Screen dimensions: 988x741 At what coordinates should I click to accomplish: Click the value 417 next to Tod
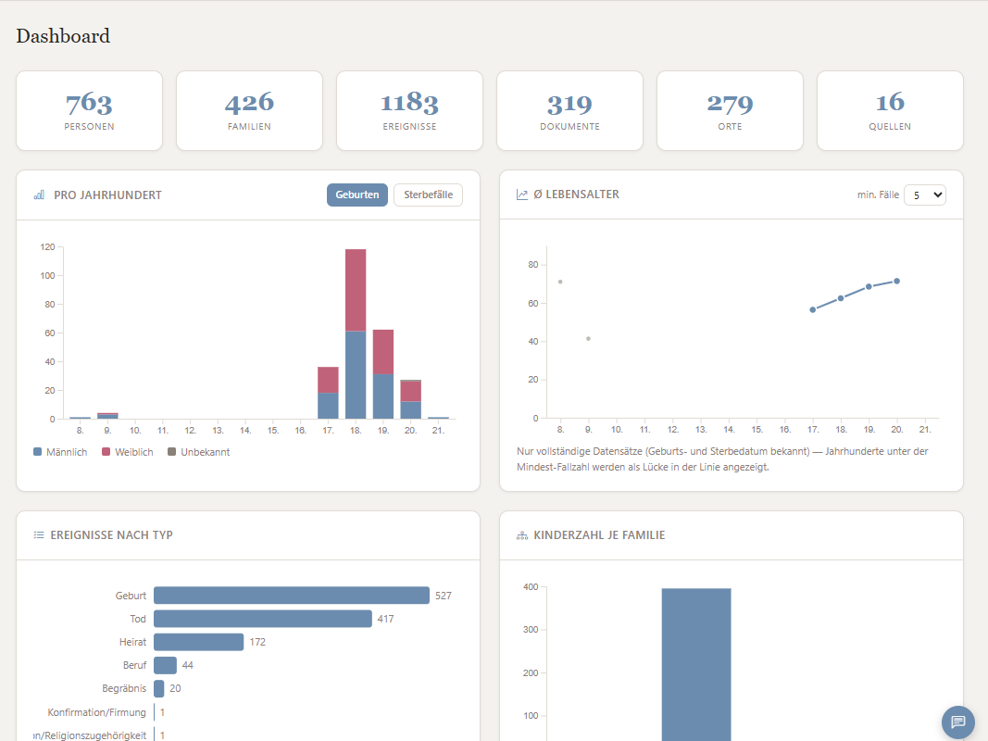click(385, 619)
